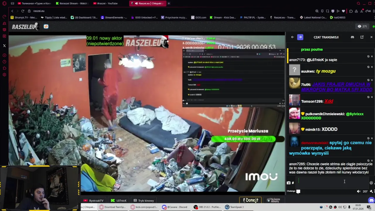Open the ad blocker shield icon
This screenshot has height=211, width=375.
[333, 11]
